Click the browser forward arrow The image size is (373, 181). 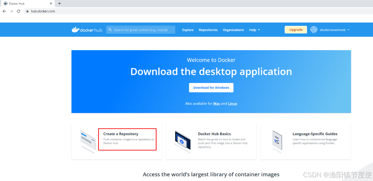pyautogui.click(x=12, y=11)
